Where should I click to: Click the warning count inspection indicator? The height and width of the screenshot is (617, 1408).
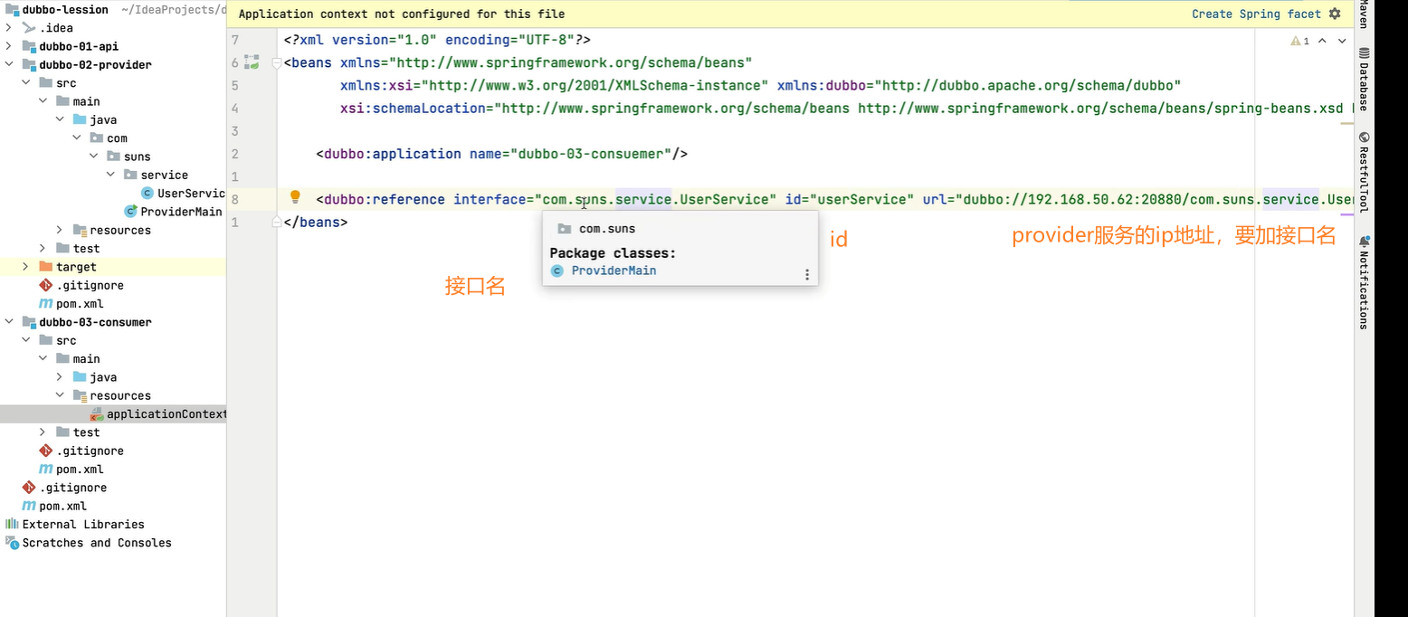1300,41
